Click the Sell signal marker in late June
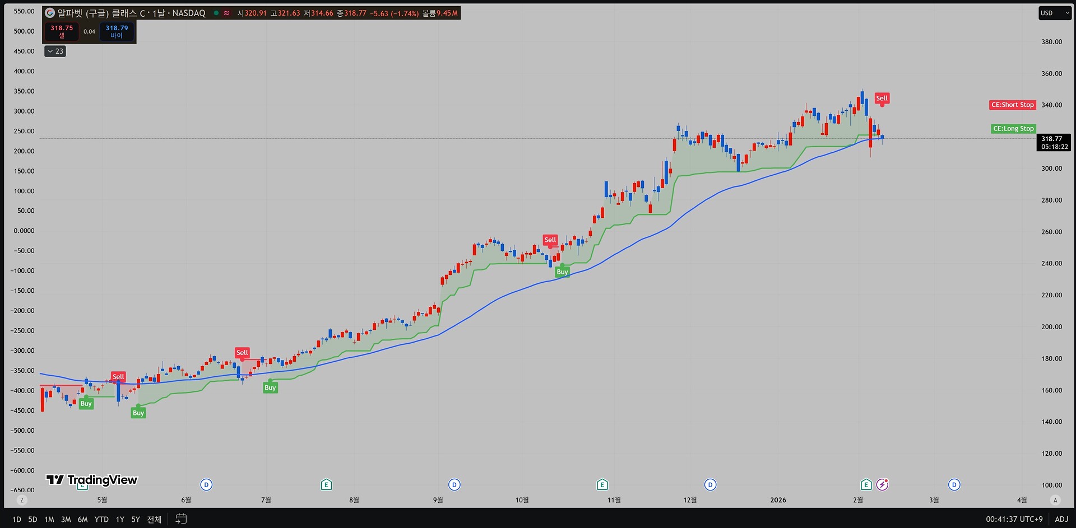 click(x=242, y=353)
